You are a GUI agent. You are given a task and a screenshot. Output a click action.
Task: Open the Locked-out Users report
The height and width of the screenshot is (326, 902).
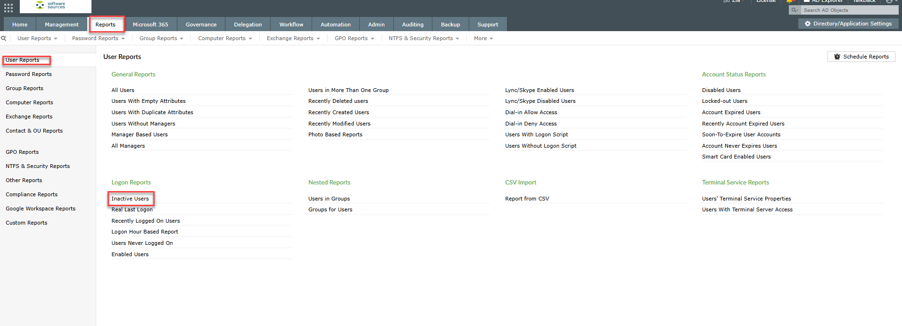pyautogui.click(x=724, y=101)
